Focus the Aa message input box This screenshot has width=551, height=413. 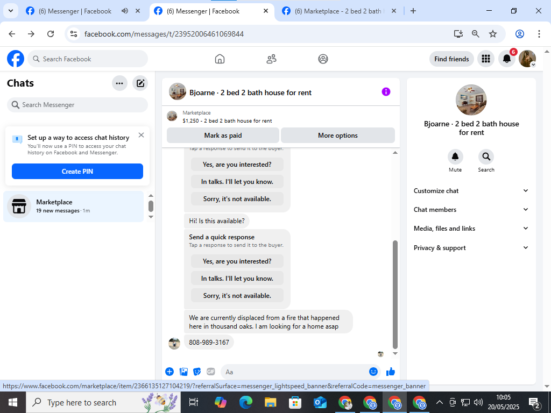click(295, 372)
